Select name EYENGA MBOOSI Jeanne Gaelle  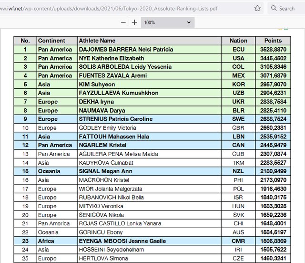pos(122,241)
